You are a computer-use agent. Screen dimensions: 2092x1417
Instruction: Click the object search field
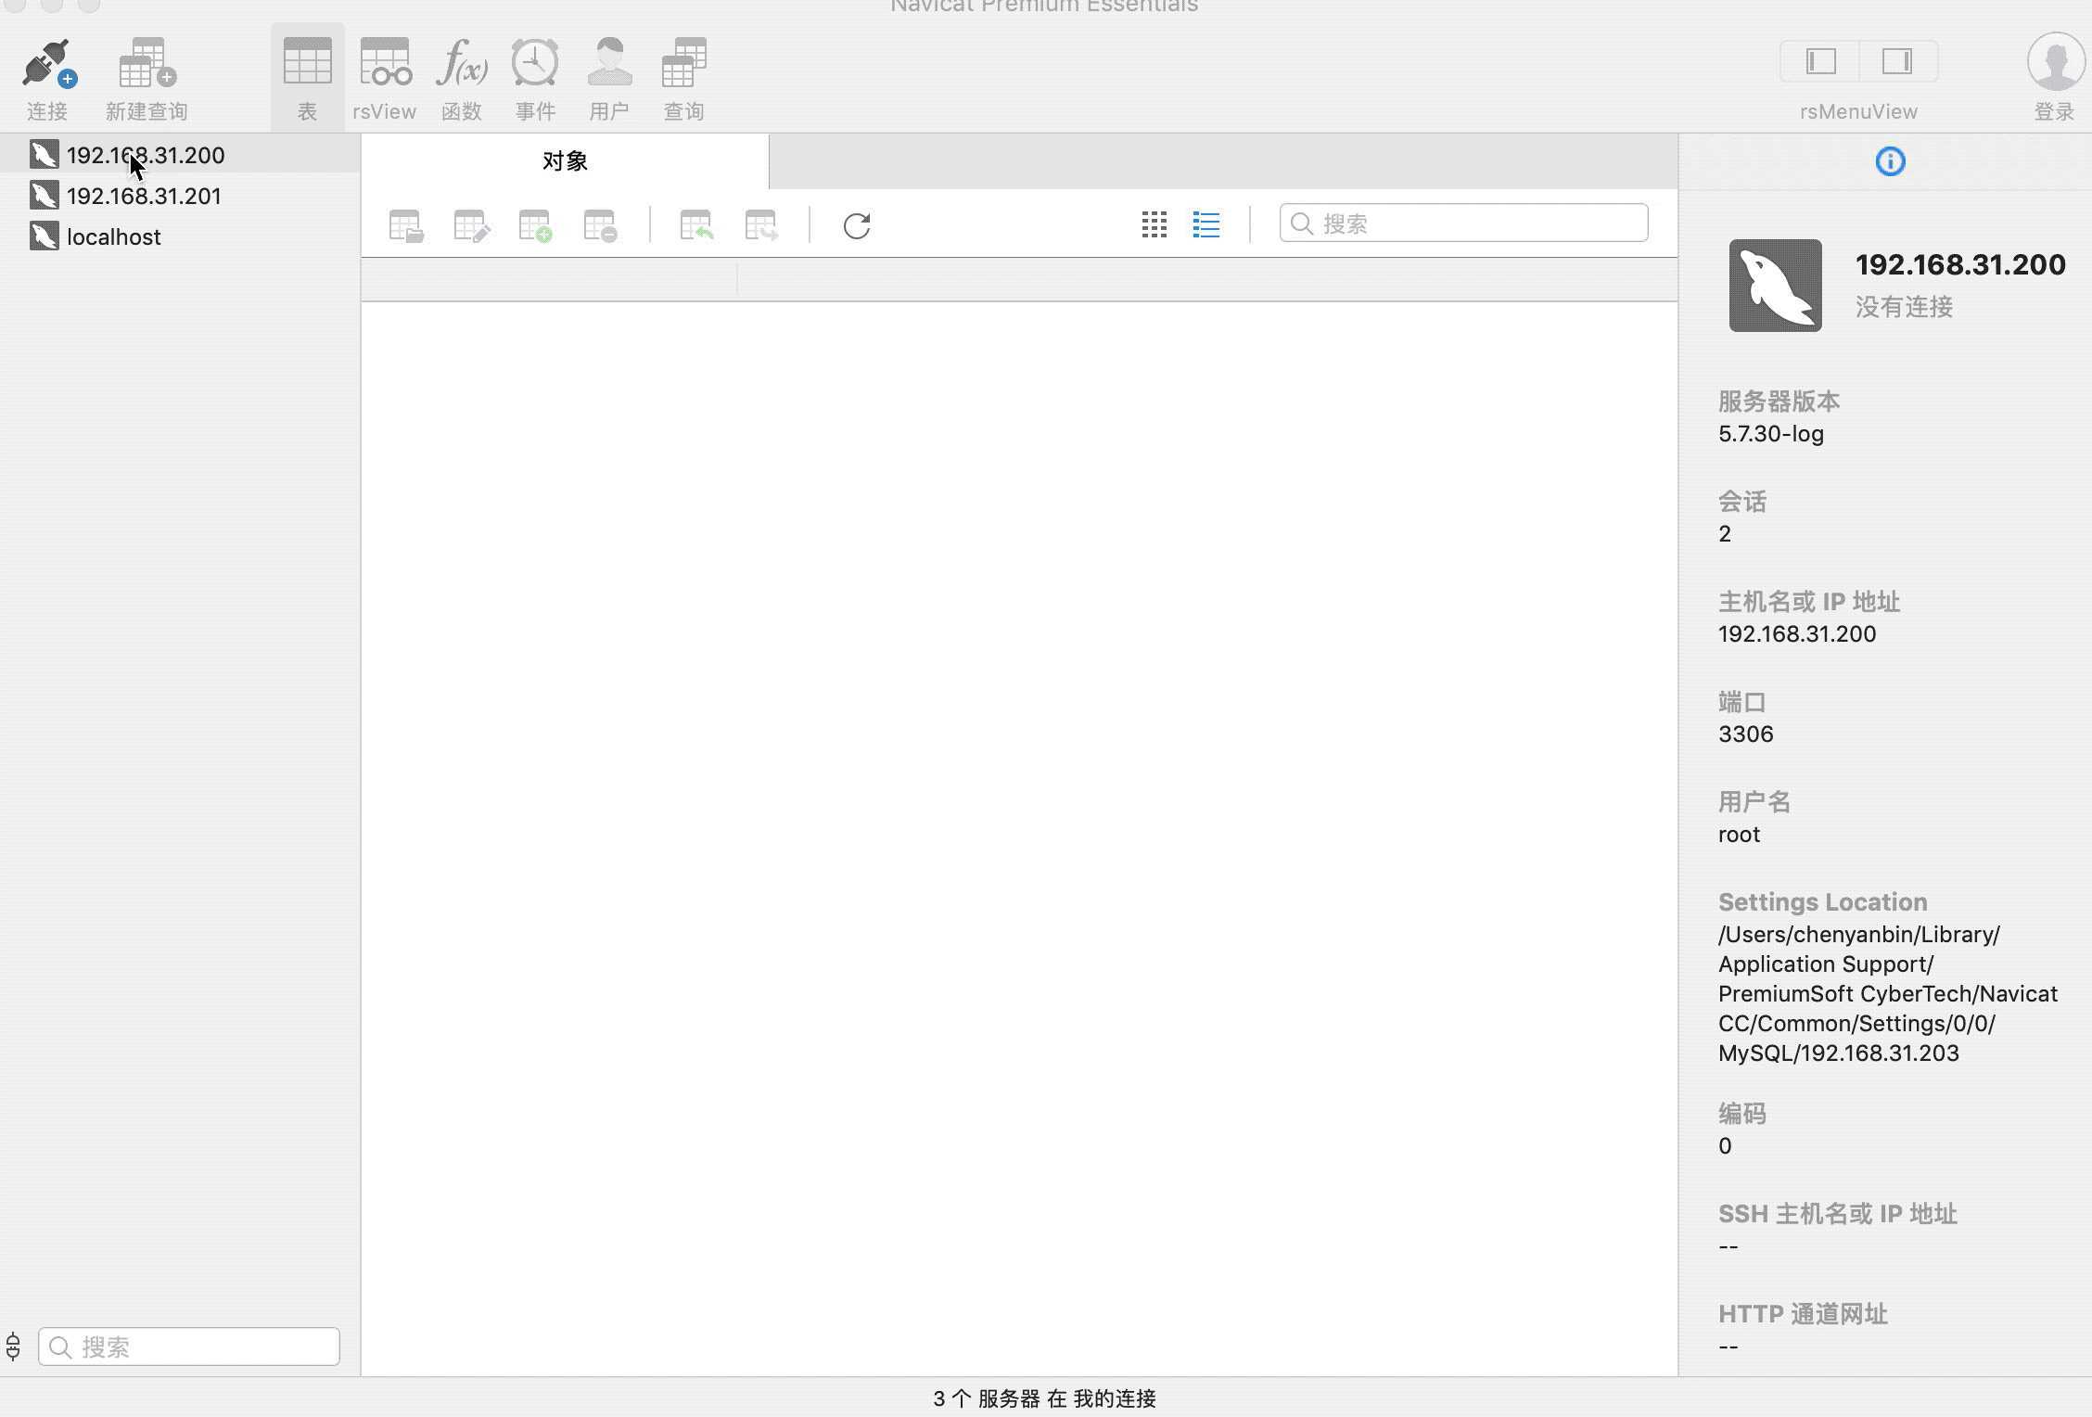[x=1463, y=223]
